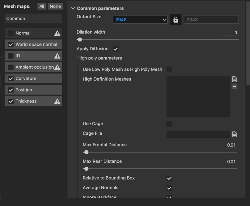The image size is (250, 206).
Task: Enable Use Low Poly Mesh as High Poly Mesh
Action: [169, 69]
